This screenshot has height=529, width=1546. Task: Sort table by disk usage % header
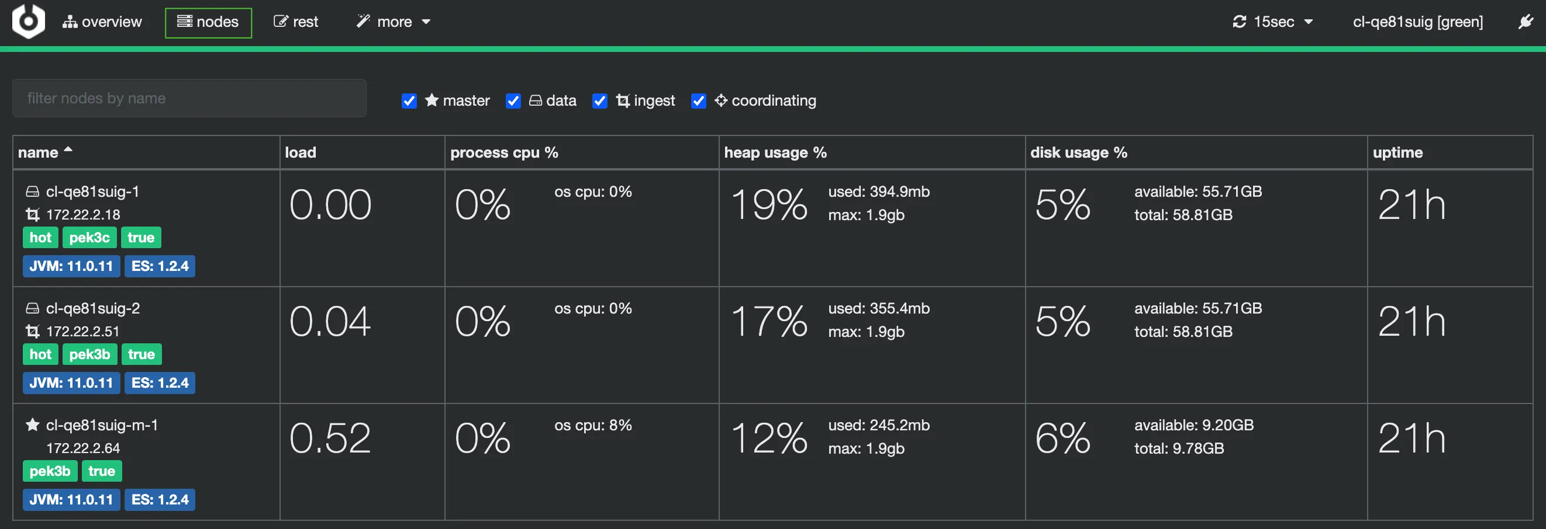1078,153
